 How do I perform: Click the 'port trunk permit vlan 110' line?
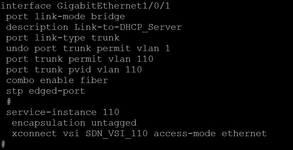[79, 59]
